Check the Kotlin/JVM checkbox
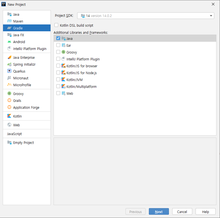 pos(58,79)
